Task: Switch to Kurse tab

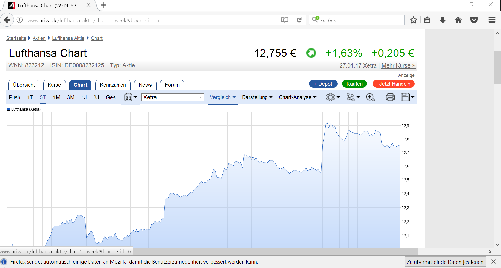Action: (x=54, y=85)
